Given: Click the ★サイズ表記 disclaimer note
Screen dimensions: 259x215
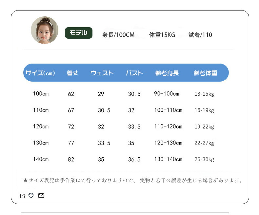Looking at the screenshot, I should [x=133, y=180].
